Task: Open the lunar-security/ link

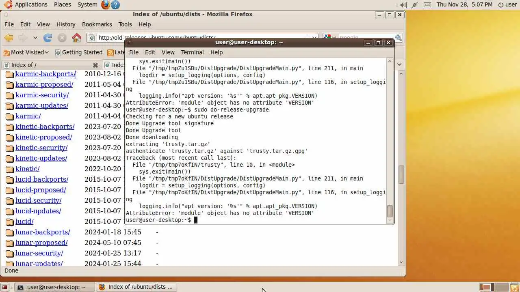Action: (39, 253)
